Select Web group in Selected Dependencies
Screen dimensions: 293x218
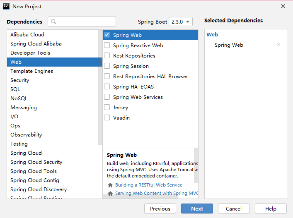212,34
